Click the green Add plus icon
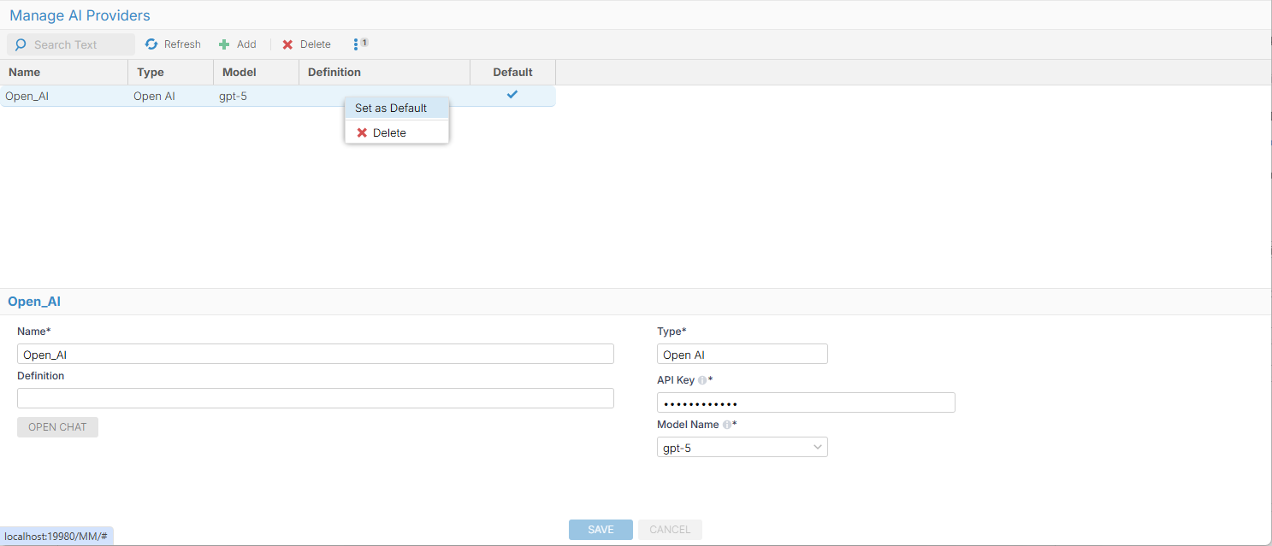This screenshot has height=546, width=1272. click(224, 44)
